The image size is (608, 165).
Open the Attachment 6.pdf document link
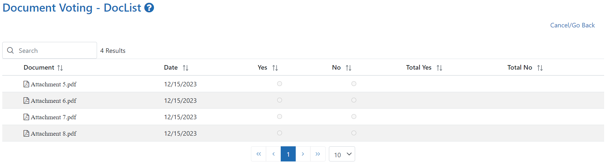[54, 101]
